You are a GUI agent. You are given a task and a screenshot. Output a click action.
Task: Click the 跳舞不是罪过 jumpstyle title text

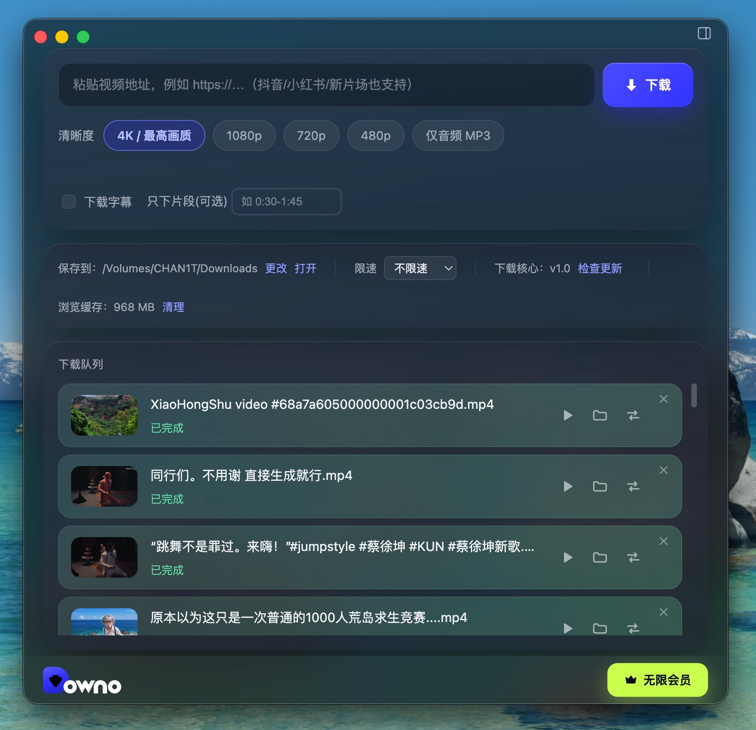[x=342, y=546]
